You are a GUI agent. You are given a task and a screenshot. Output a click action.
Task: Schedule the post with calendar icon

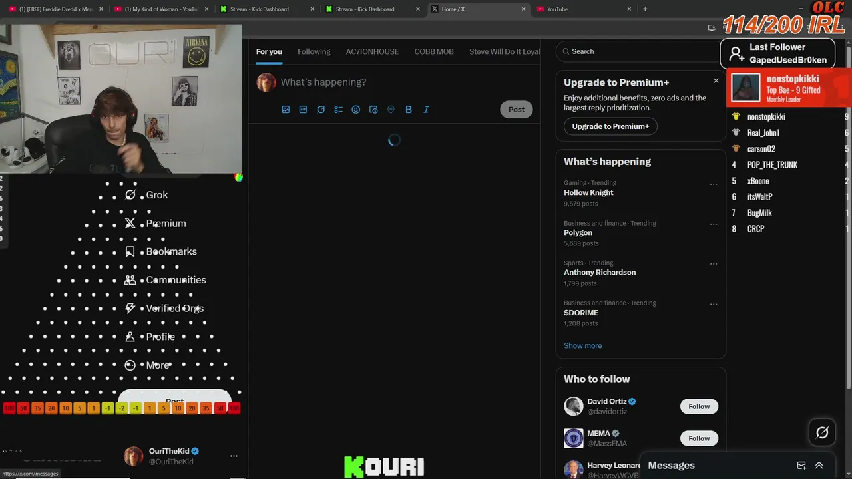click(373, 110)
